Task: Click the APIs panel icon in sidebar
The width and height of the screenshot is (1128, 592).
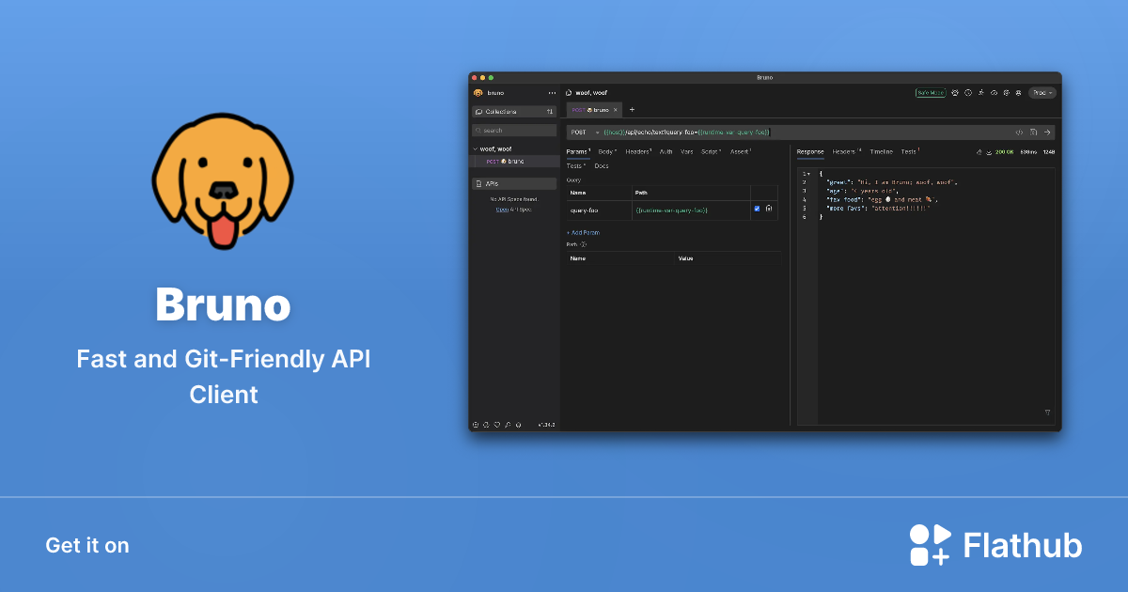Action: (x=481, y=182)
